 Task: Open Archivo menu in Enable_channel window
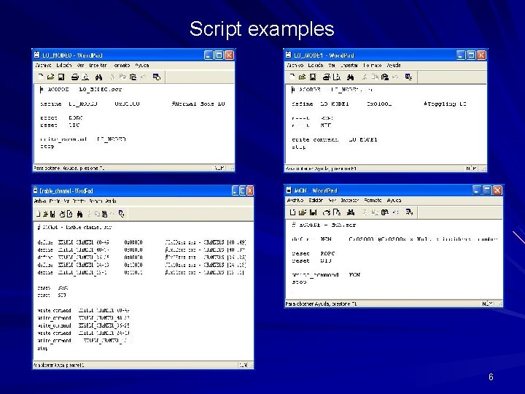[40, 201]
